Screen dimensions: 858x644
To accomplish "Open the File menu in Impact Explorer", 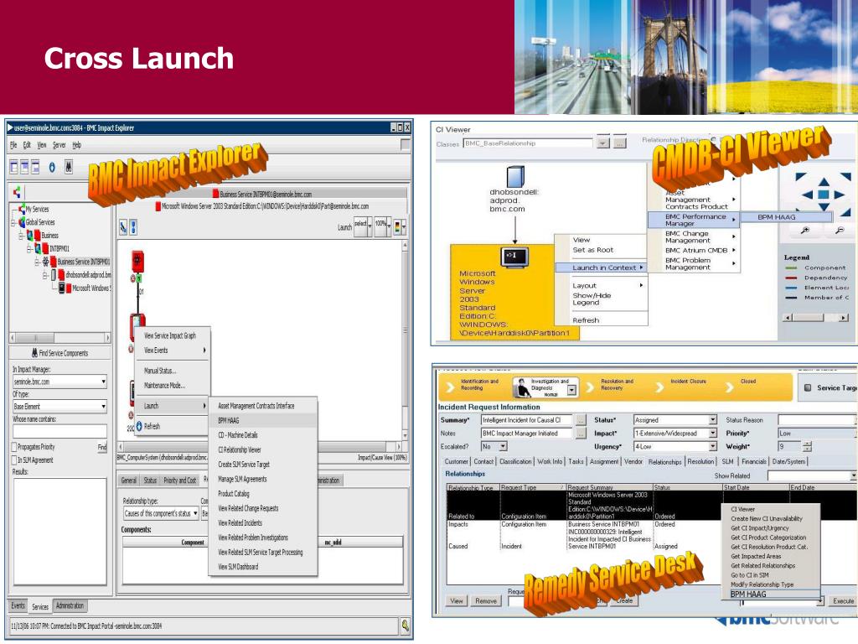I will (x=13, y=145).
